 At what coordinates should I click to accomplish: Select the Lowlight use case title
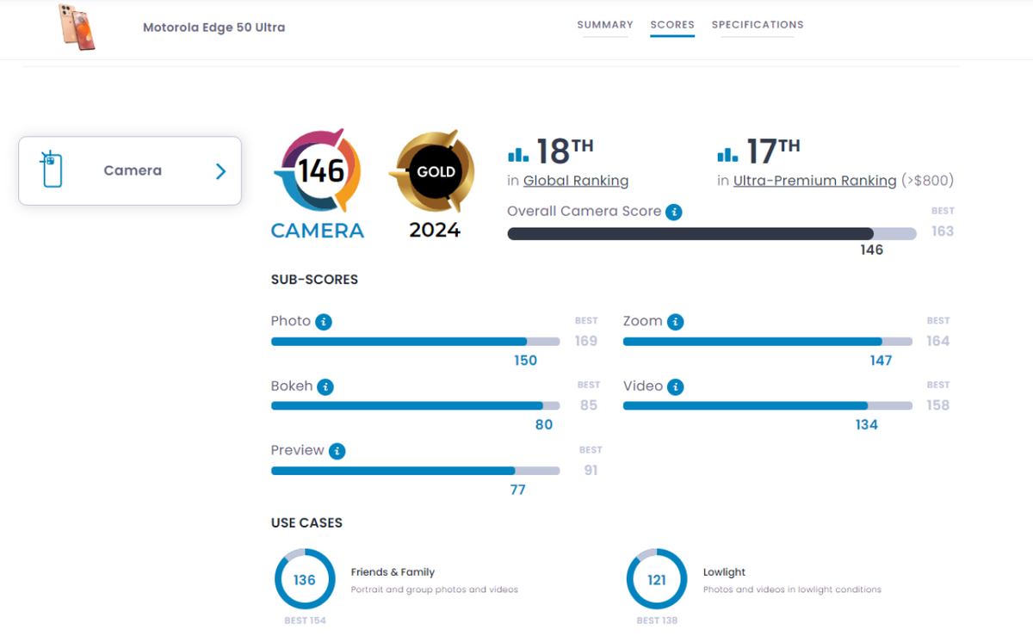724,572
